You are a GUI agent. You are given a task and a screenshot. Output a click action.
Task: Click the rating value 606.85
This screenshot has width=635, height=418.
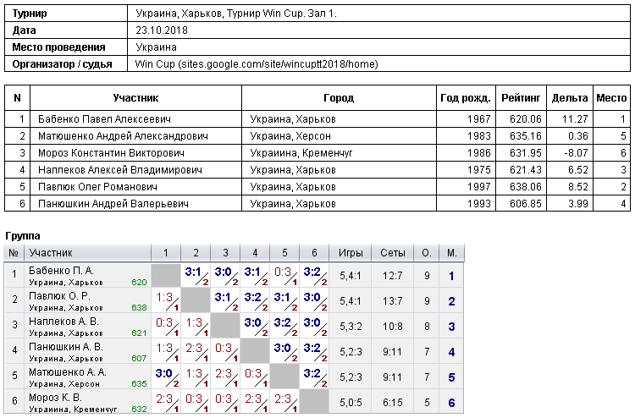526,204
